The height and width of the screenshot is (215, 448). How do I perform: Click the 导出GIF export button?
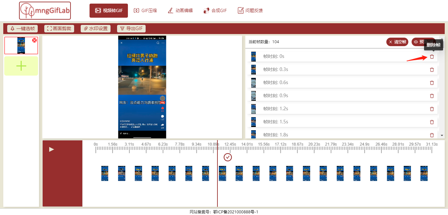pos(131,28)
